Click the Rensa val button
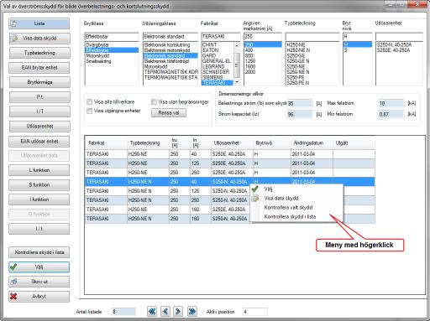The image size is (430, 321). (169, 113)
